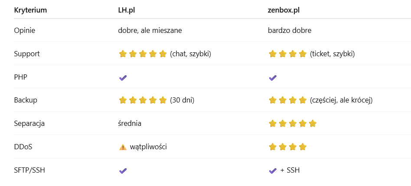Click the SFTP/SSH checkmark under LH.pl
The width and height of the screenshot is (411, 186).
[123, 170]
